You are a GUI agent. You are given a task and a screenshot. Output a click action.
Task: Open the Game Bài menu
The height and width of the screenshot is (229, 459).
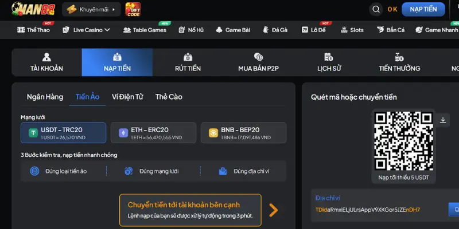point(233,30)
